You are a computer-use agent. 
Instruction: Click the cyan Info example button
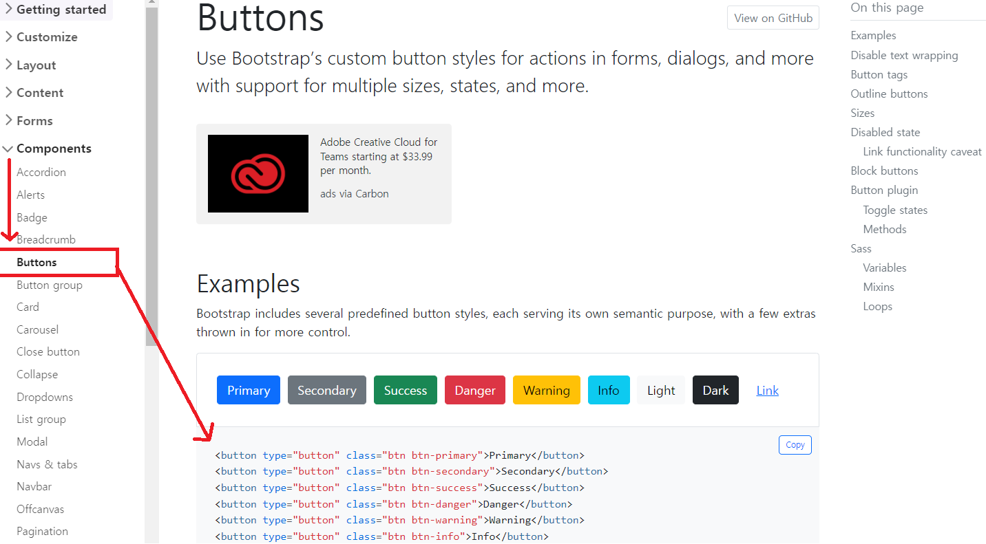pyautogui.click(x=609, y=390)
